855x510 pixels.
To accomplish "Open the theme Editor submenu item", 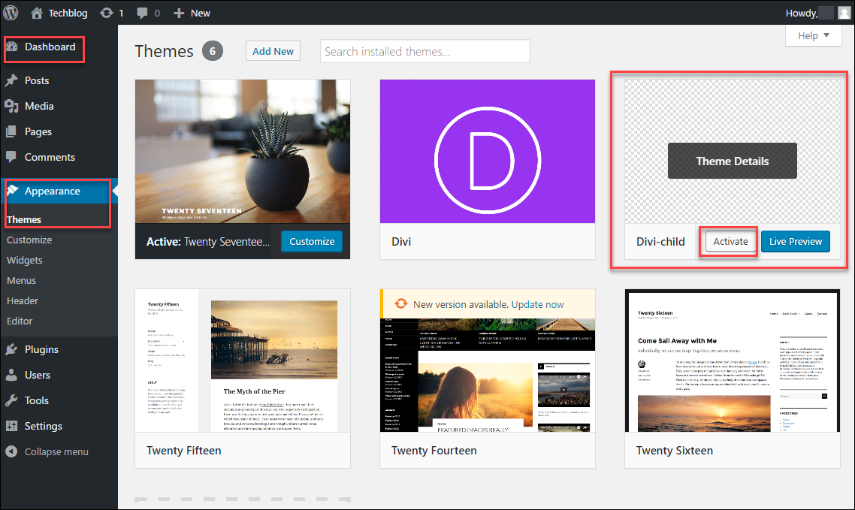I will [20, 321].
